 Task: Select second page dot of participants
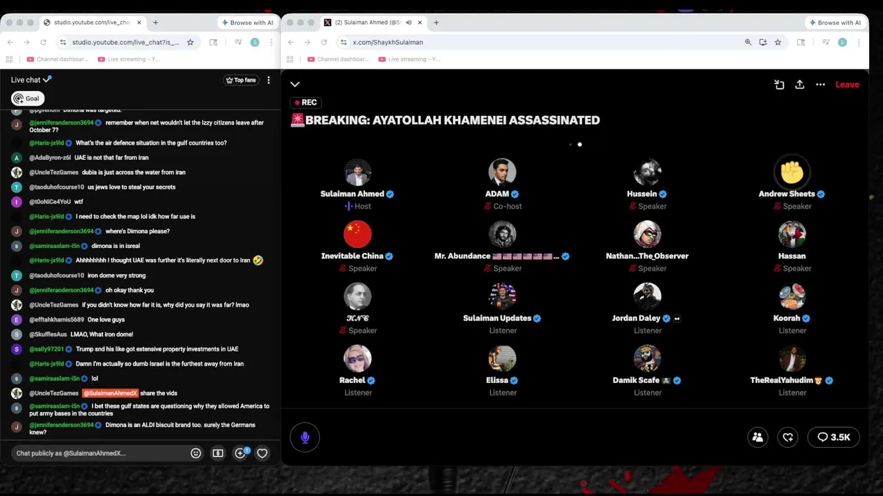pos(579,145)
